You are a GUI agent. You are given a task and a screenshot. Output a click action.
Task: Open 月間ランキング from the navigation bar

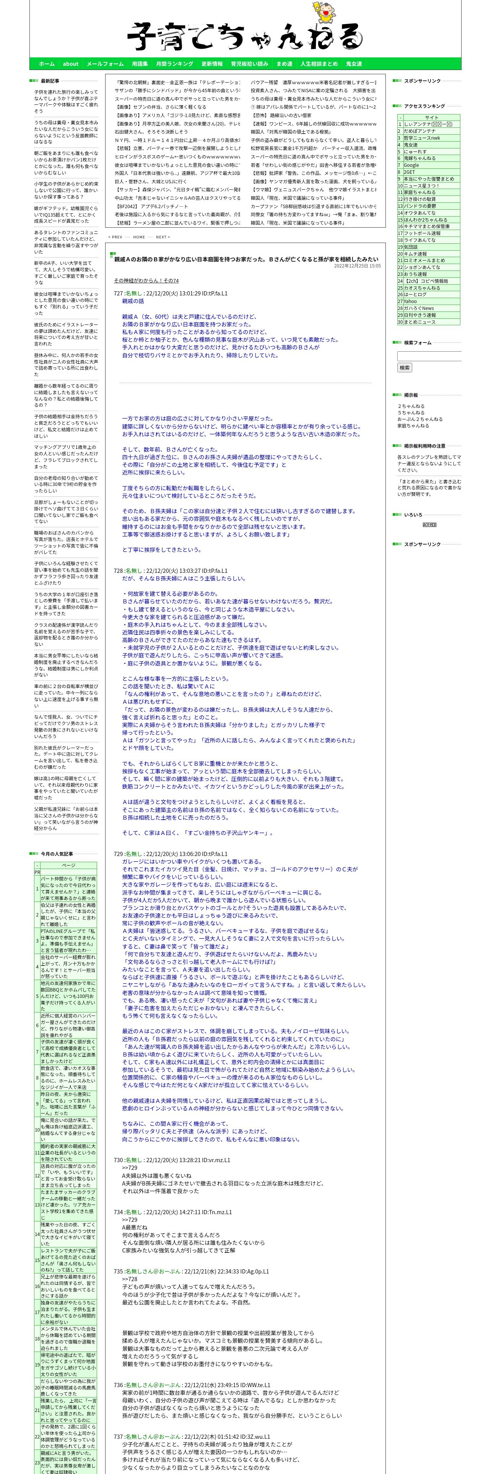[x=174, y=64]
